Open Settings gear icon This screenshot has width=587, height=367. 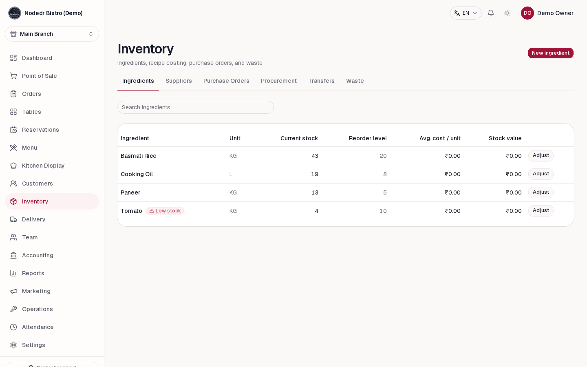coord(13,345)
